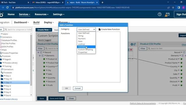Click the Processes icon under Training
The height and width of the screenshot is (105, 186).
[x=2, y=73]
